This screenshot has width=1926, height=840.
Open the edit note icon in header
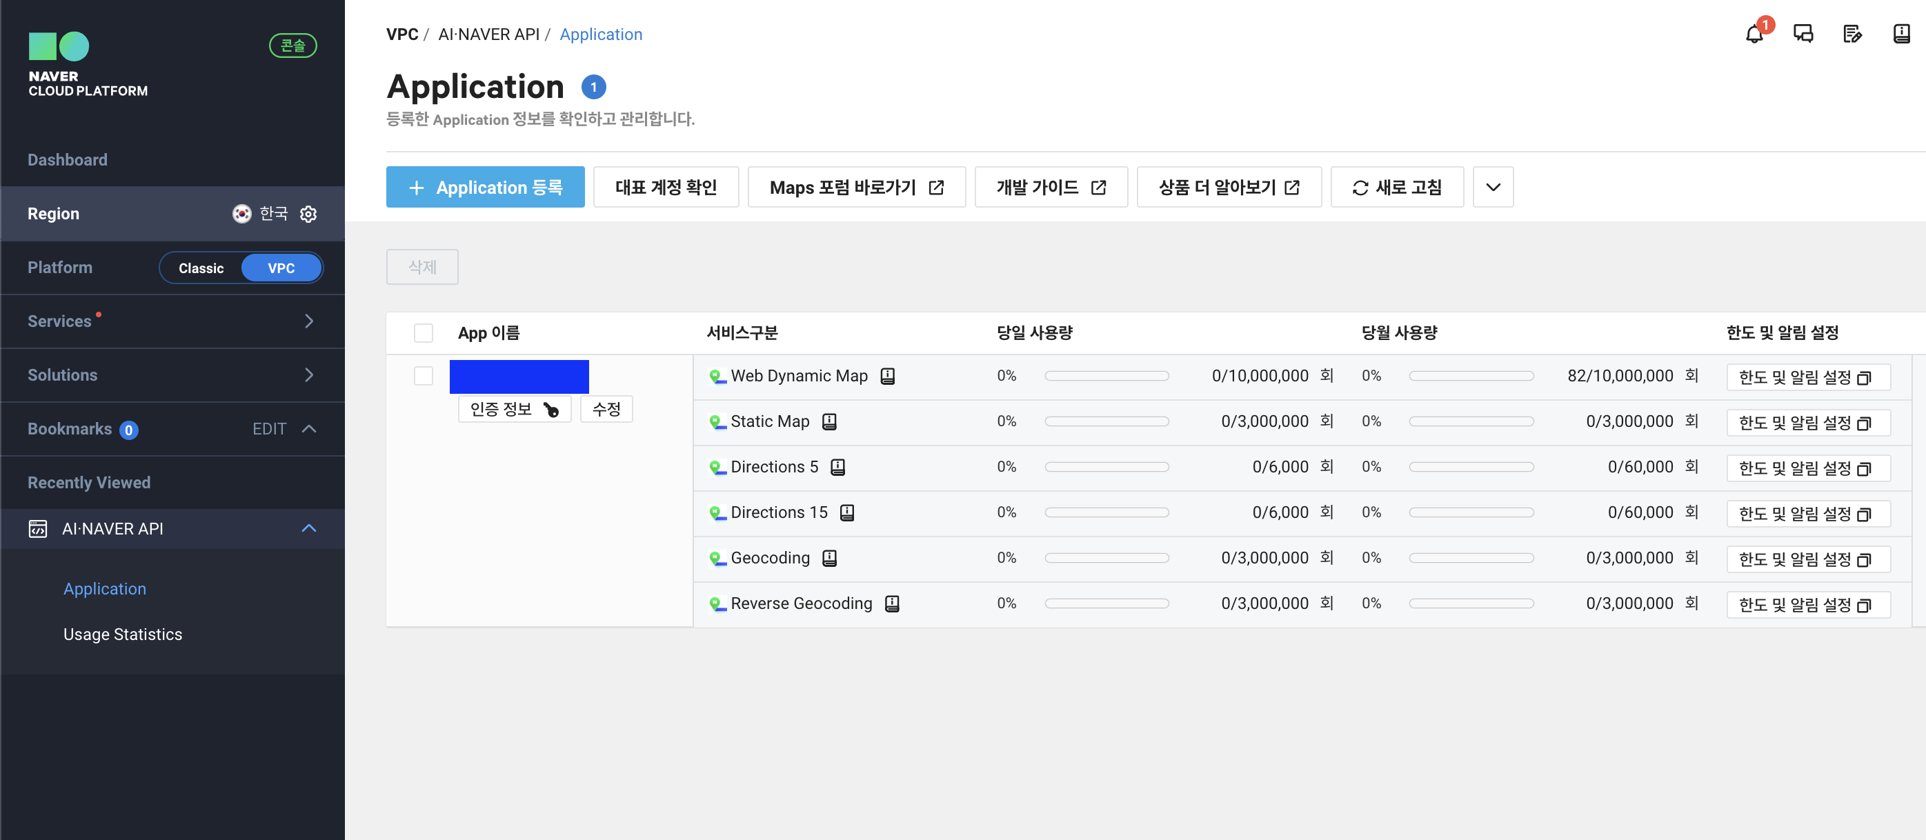click(1852, 34)
